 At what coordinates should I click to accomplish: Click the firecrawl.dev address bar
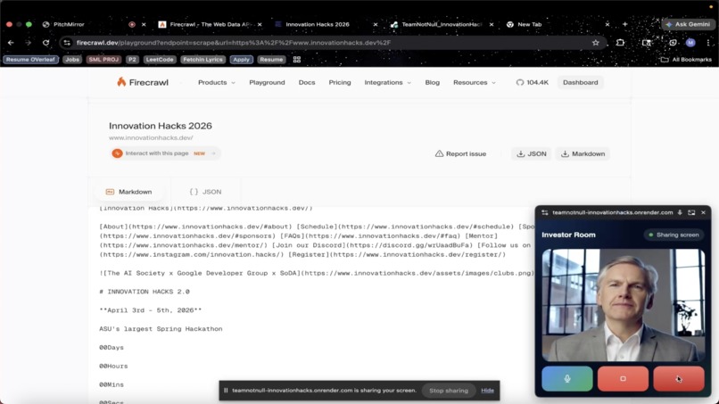[333, 43]
